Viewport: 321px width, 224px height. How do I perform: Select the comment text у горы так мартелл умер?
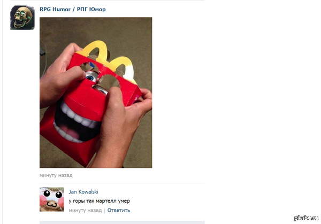pos(100,201)
